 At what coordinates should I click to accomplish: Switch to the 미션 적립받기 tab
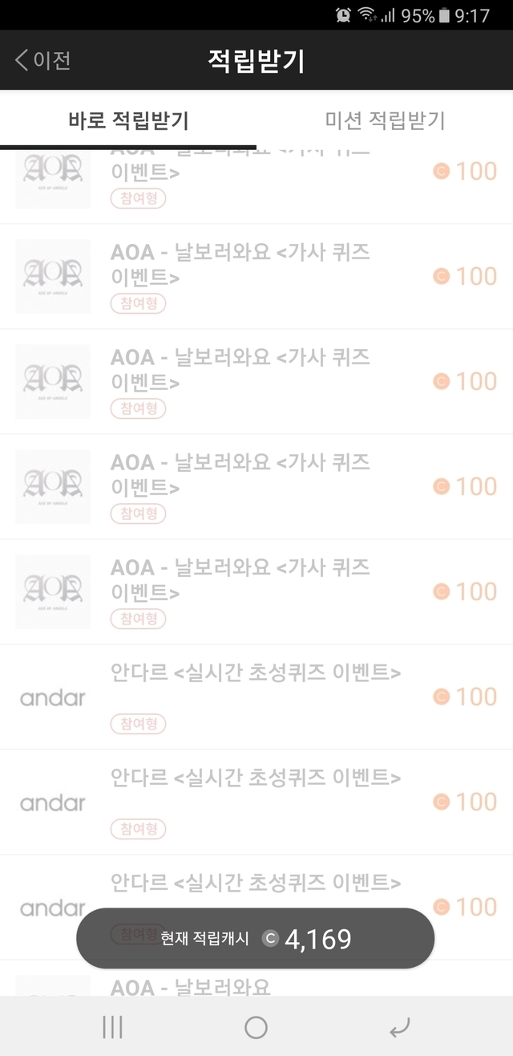pyautogui.click(x=385, y=121)
